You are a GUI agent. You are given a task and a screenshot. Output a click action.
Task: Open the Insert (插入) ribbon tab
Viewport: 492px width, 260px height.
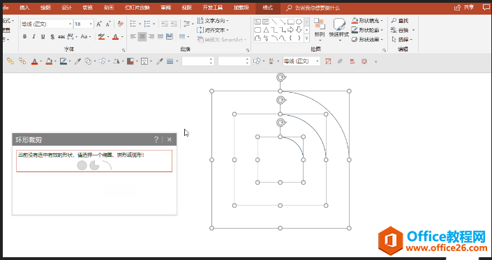(x=24, y=8)
